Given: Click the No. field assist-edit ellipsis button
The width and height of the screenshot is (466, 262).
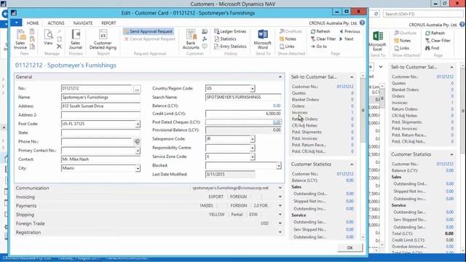Looking at the screenshot, I should coord(137,89).
